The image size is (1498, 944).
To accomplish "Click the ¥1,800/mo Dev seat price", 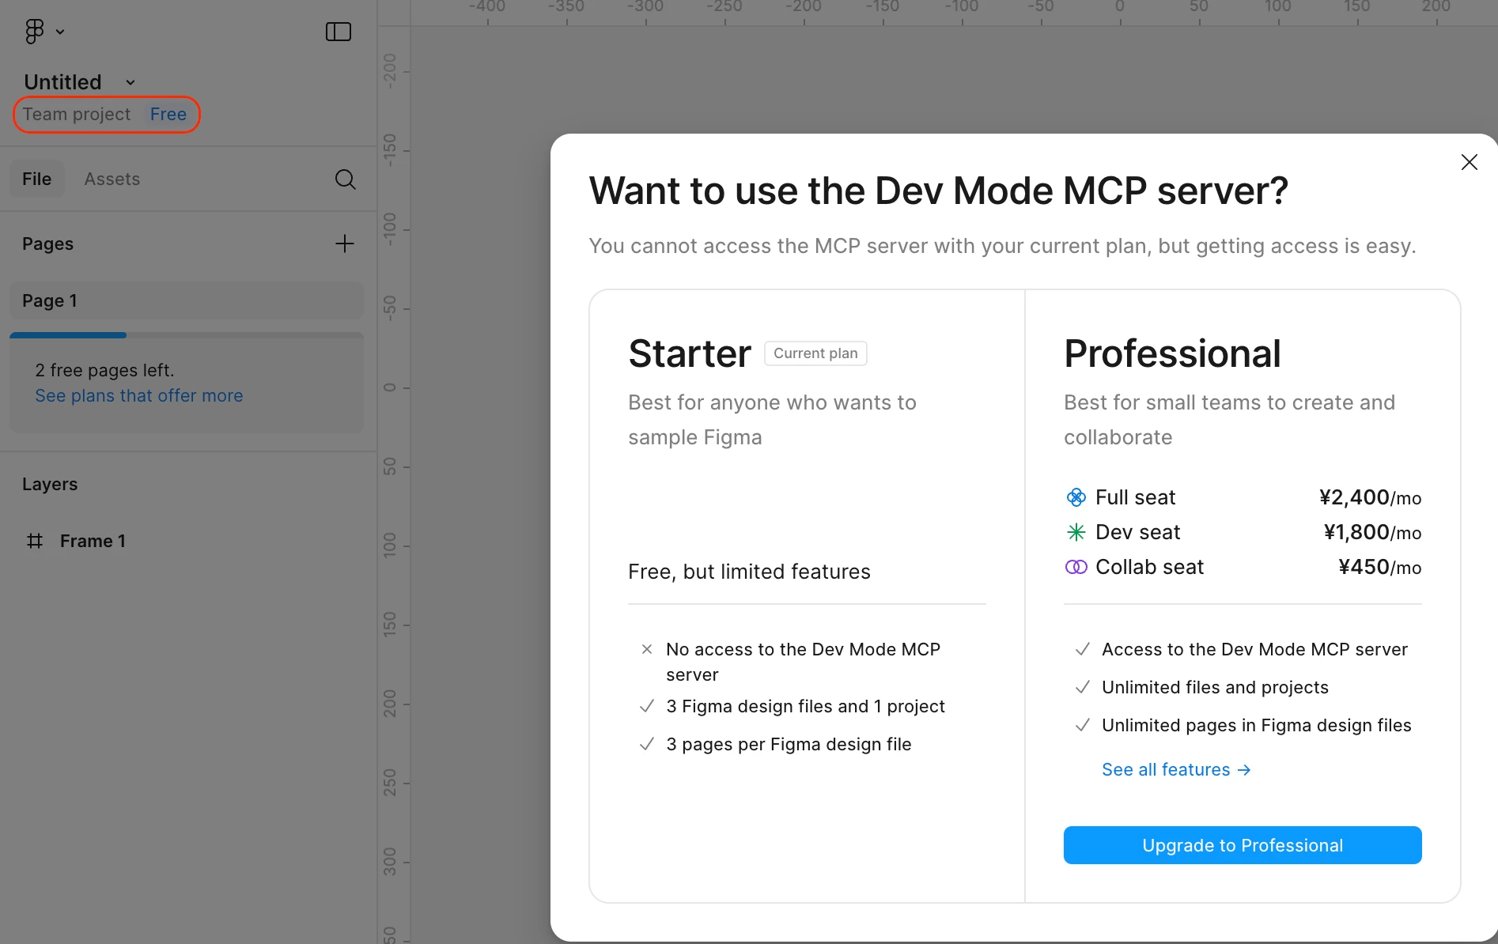I will coord(1372,532).
